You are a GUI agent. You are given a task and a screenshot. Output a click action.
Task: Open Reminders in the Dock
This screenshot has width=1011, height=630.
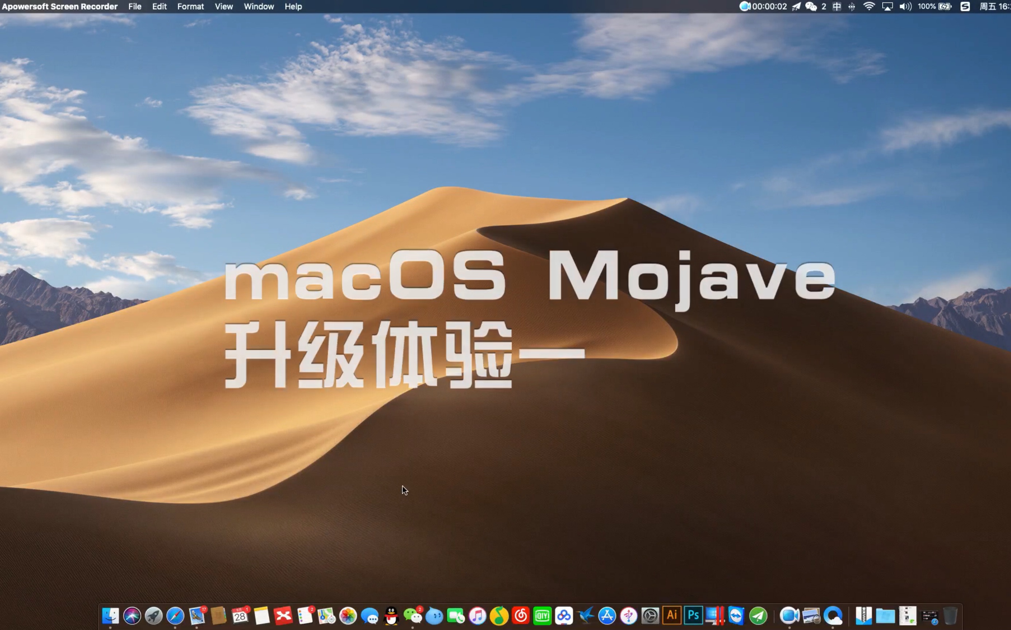pos(305,615)
